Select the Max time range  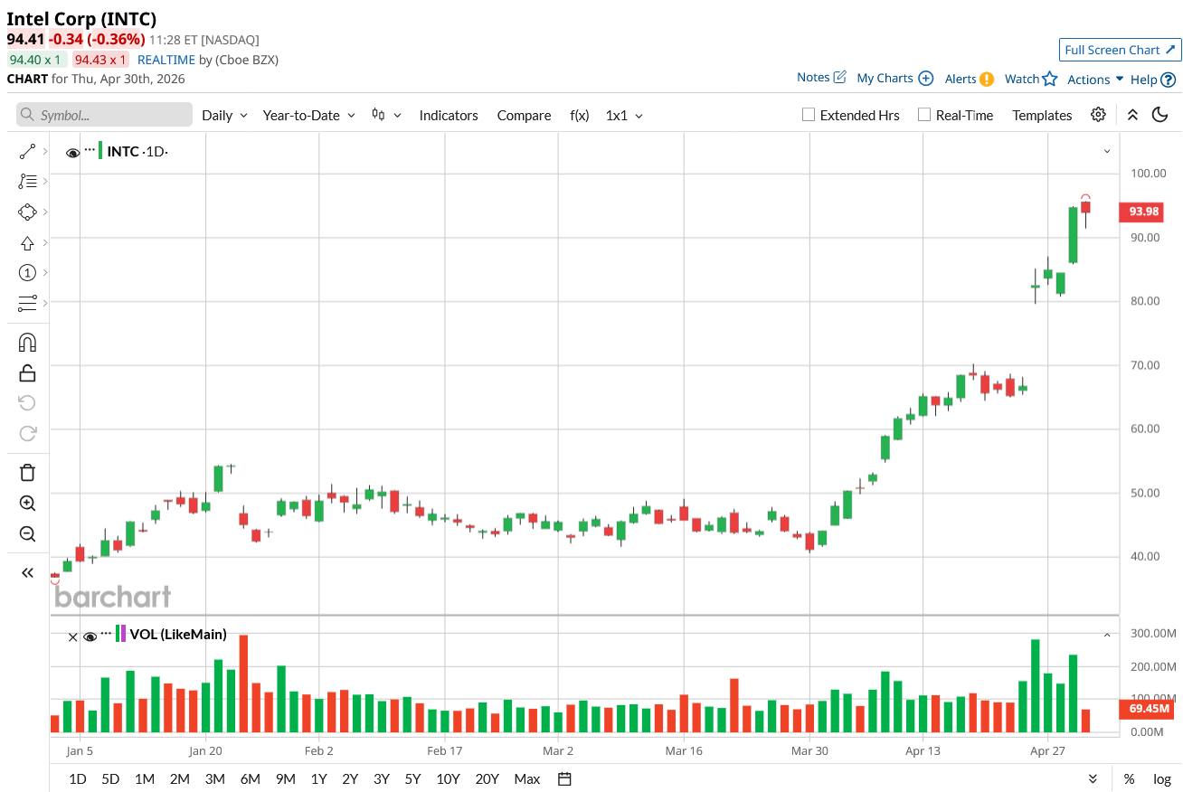[526, 778]
